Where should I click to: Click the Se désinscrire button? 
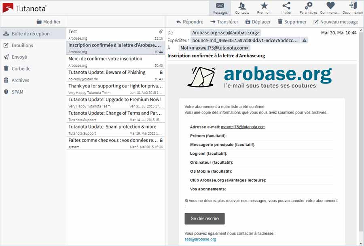[x=205, y=218]
